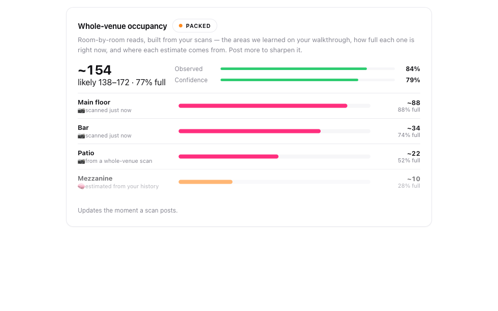Click the brain icon under Mezzanine
The height and width of the screenshot is (311, 498).
click(x=81, y=186)
